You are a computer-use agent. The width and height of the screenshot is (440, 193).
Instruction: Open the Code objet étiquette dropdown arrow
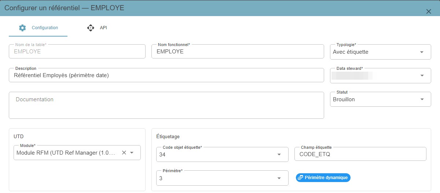click(x=279, y=154)
